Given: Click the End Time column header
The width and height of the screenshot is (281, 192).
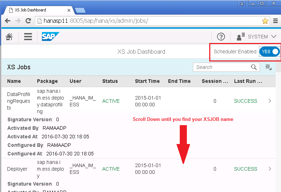Looking at the screenshot, I should [179, 81].
